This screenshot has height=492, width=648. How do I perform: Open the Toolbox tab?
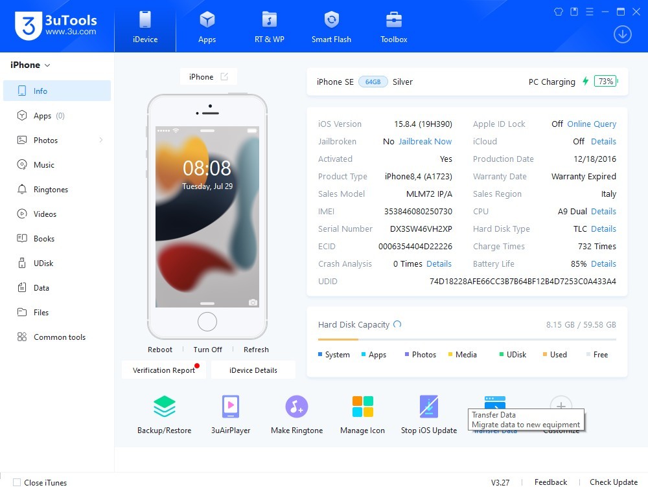pyautogui.click(x=393, y=27)
